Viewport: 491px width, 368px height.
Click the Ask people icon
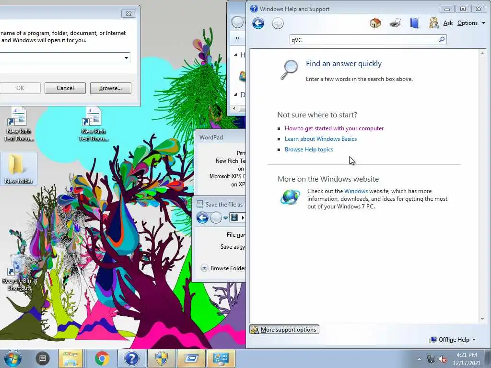(433, 23)
